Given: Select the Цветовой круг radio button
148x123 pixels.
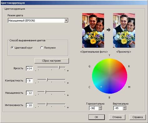Looking at the screenshot, I should click(12, 48).
